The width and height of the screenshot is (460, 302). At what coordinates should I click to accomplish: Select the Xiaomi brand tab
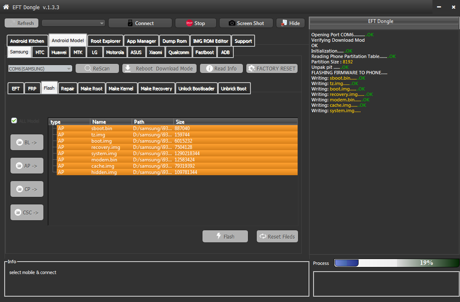click(155, 52)
